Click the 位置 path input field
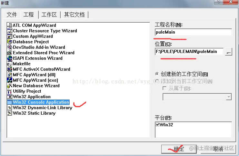 [189, 52]
